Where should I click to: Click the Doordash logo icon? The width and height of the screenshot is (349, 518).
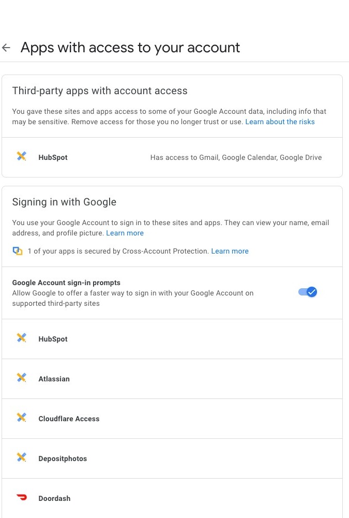click(x=21, y=498)
